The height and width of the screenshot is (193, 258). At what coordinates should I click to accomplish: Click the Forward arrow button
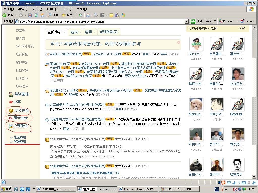21,15
